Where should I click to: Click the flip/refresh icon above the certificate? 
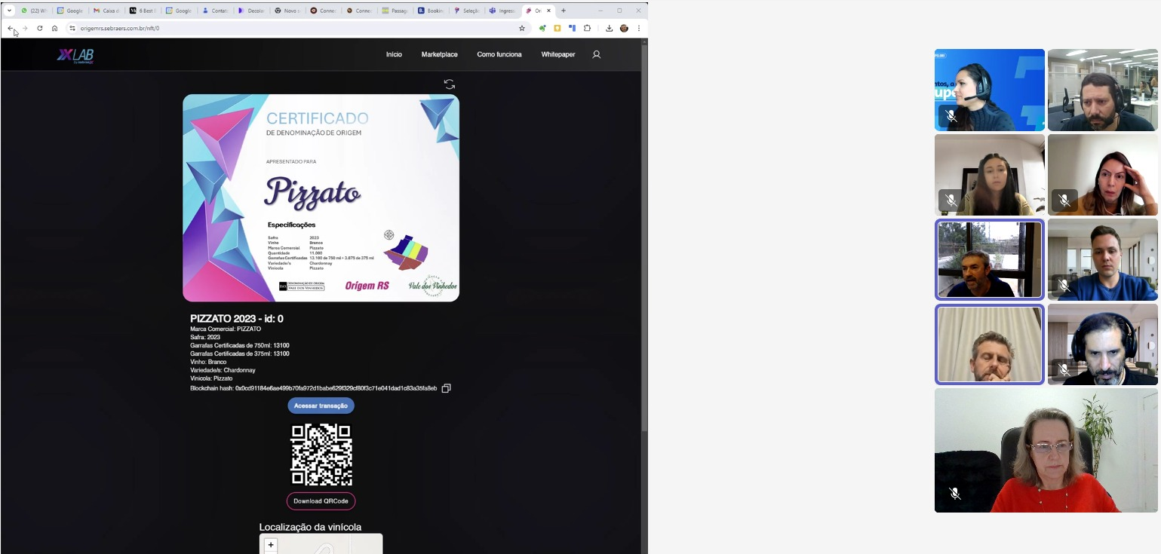point(450,84)
